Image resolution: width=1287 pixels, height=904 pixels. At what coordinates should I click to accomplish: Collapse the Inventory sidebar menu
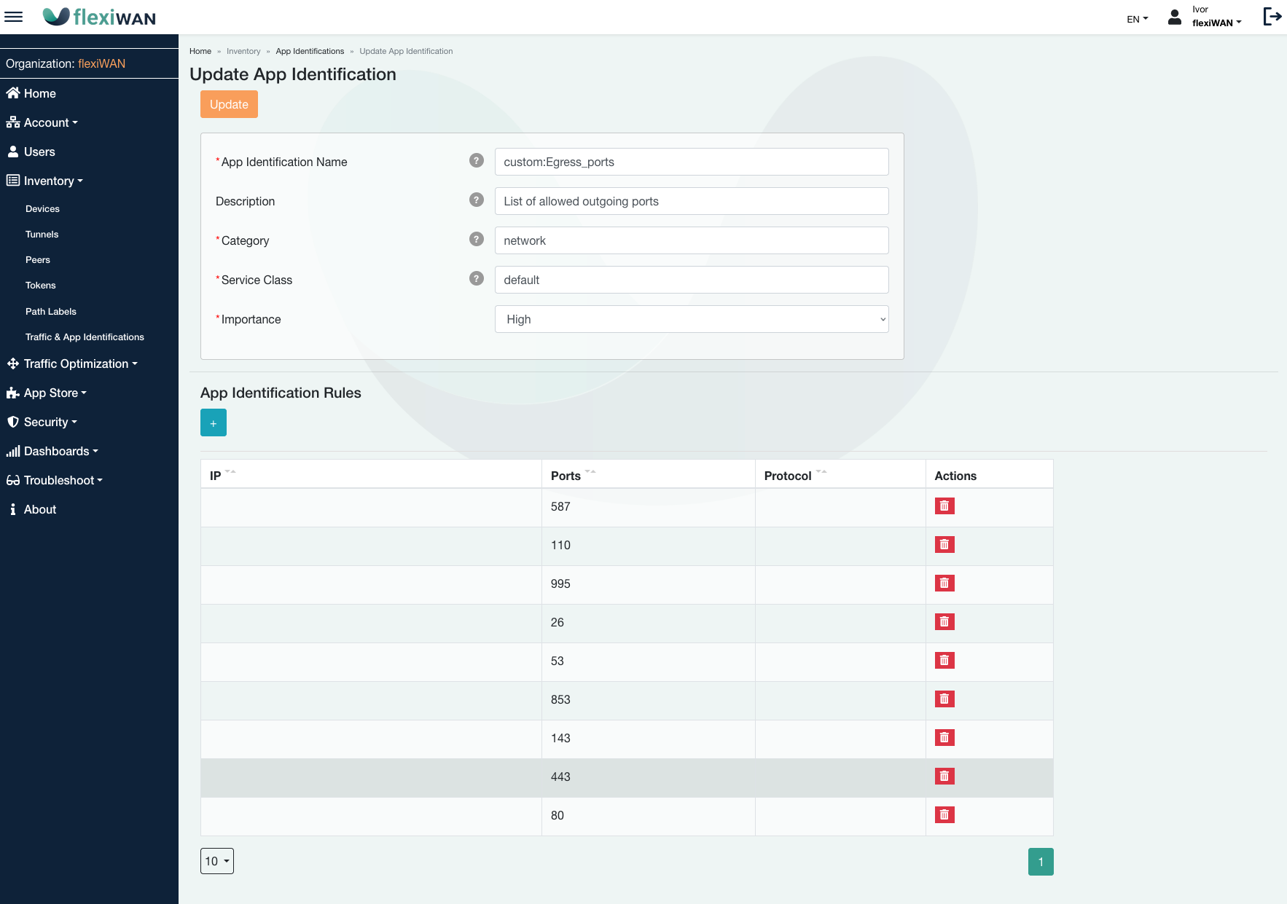click(44, 181)
